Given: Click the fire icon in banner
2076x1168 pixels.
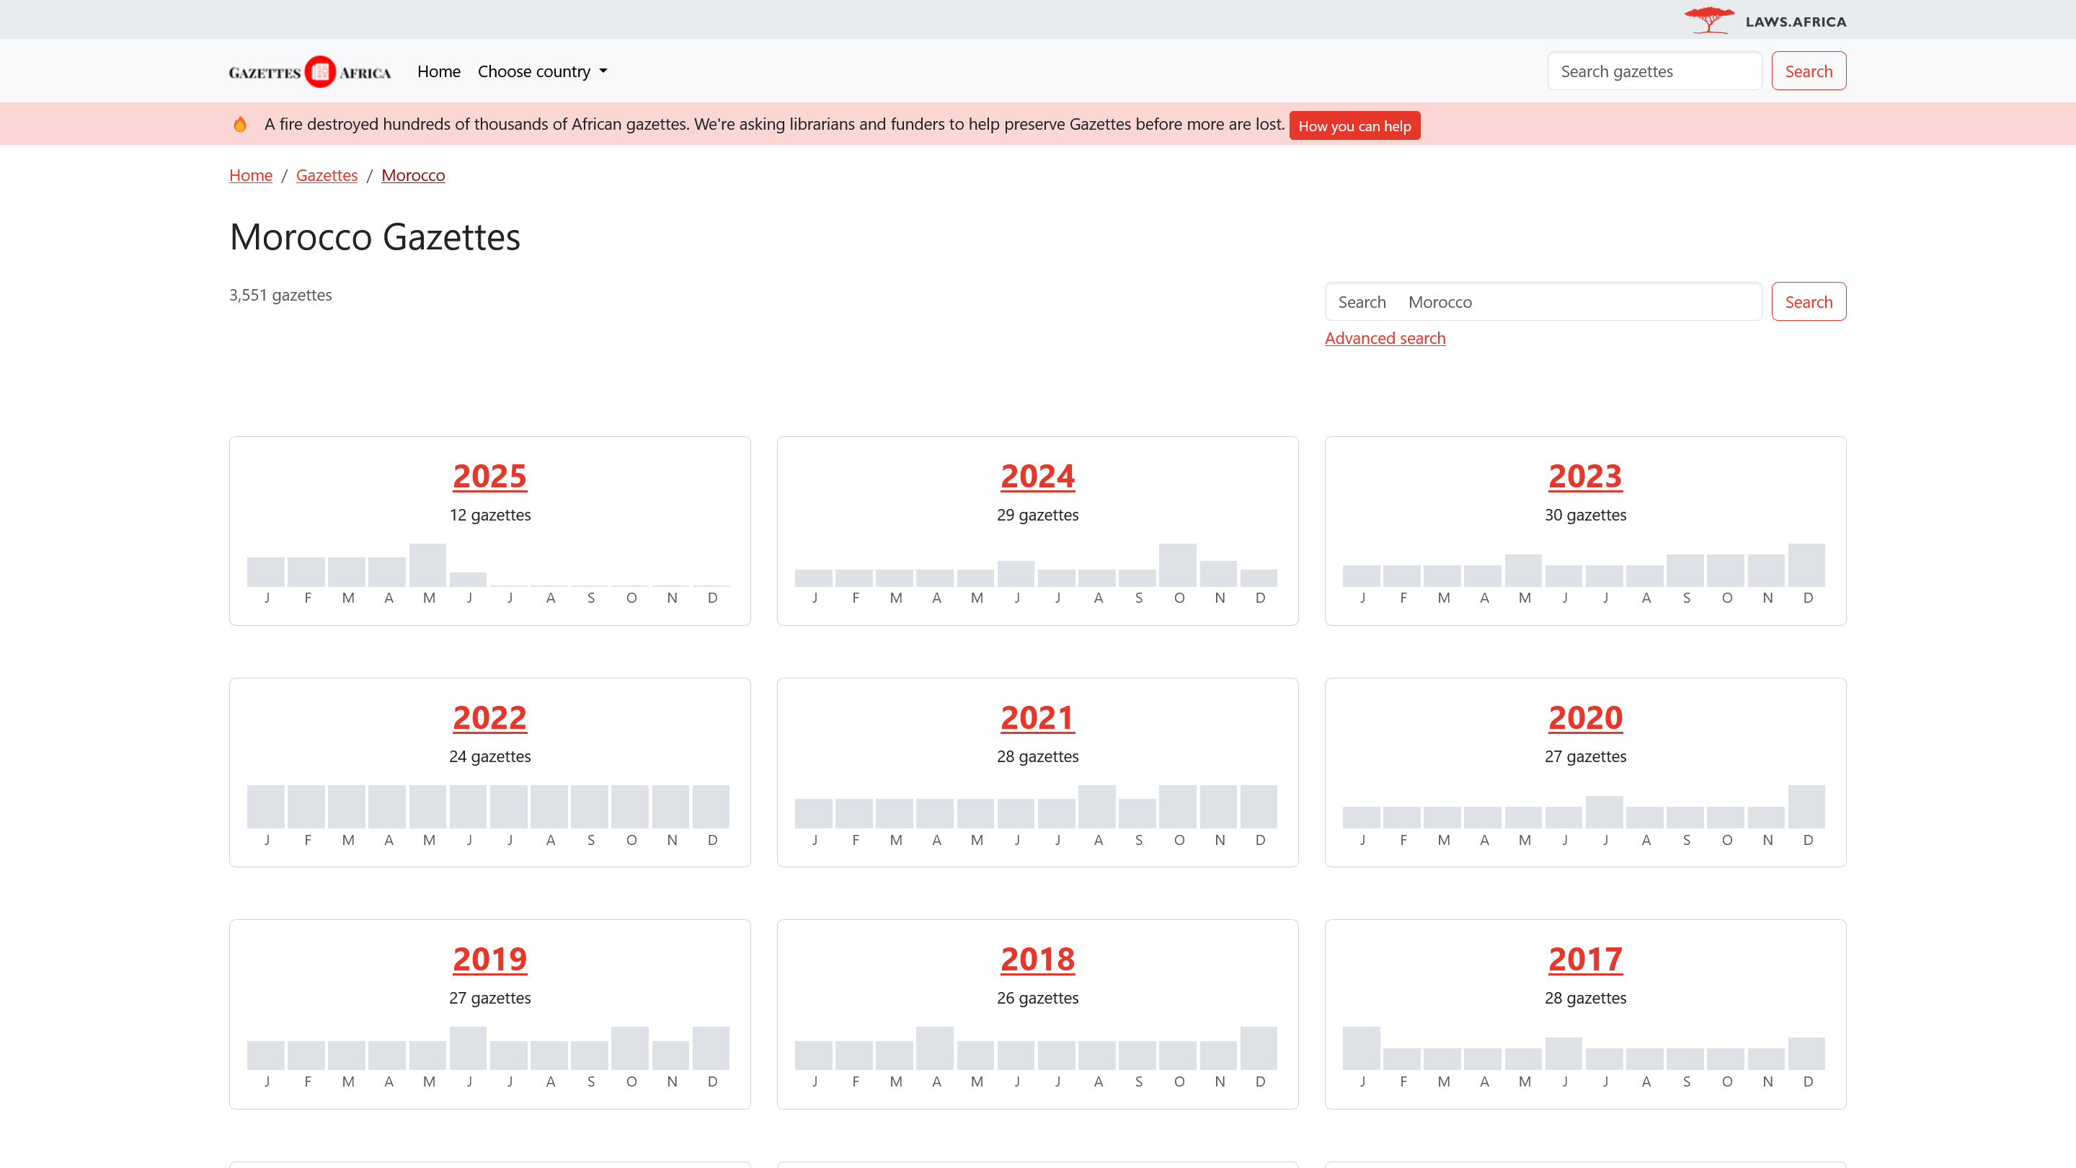Looking at the screenshot, I should click(x=240, y=124).
